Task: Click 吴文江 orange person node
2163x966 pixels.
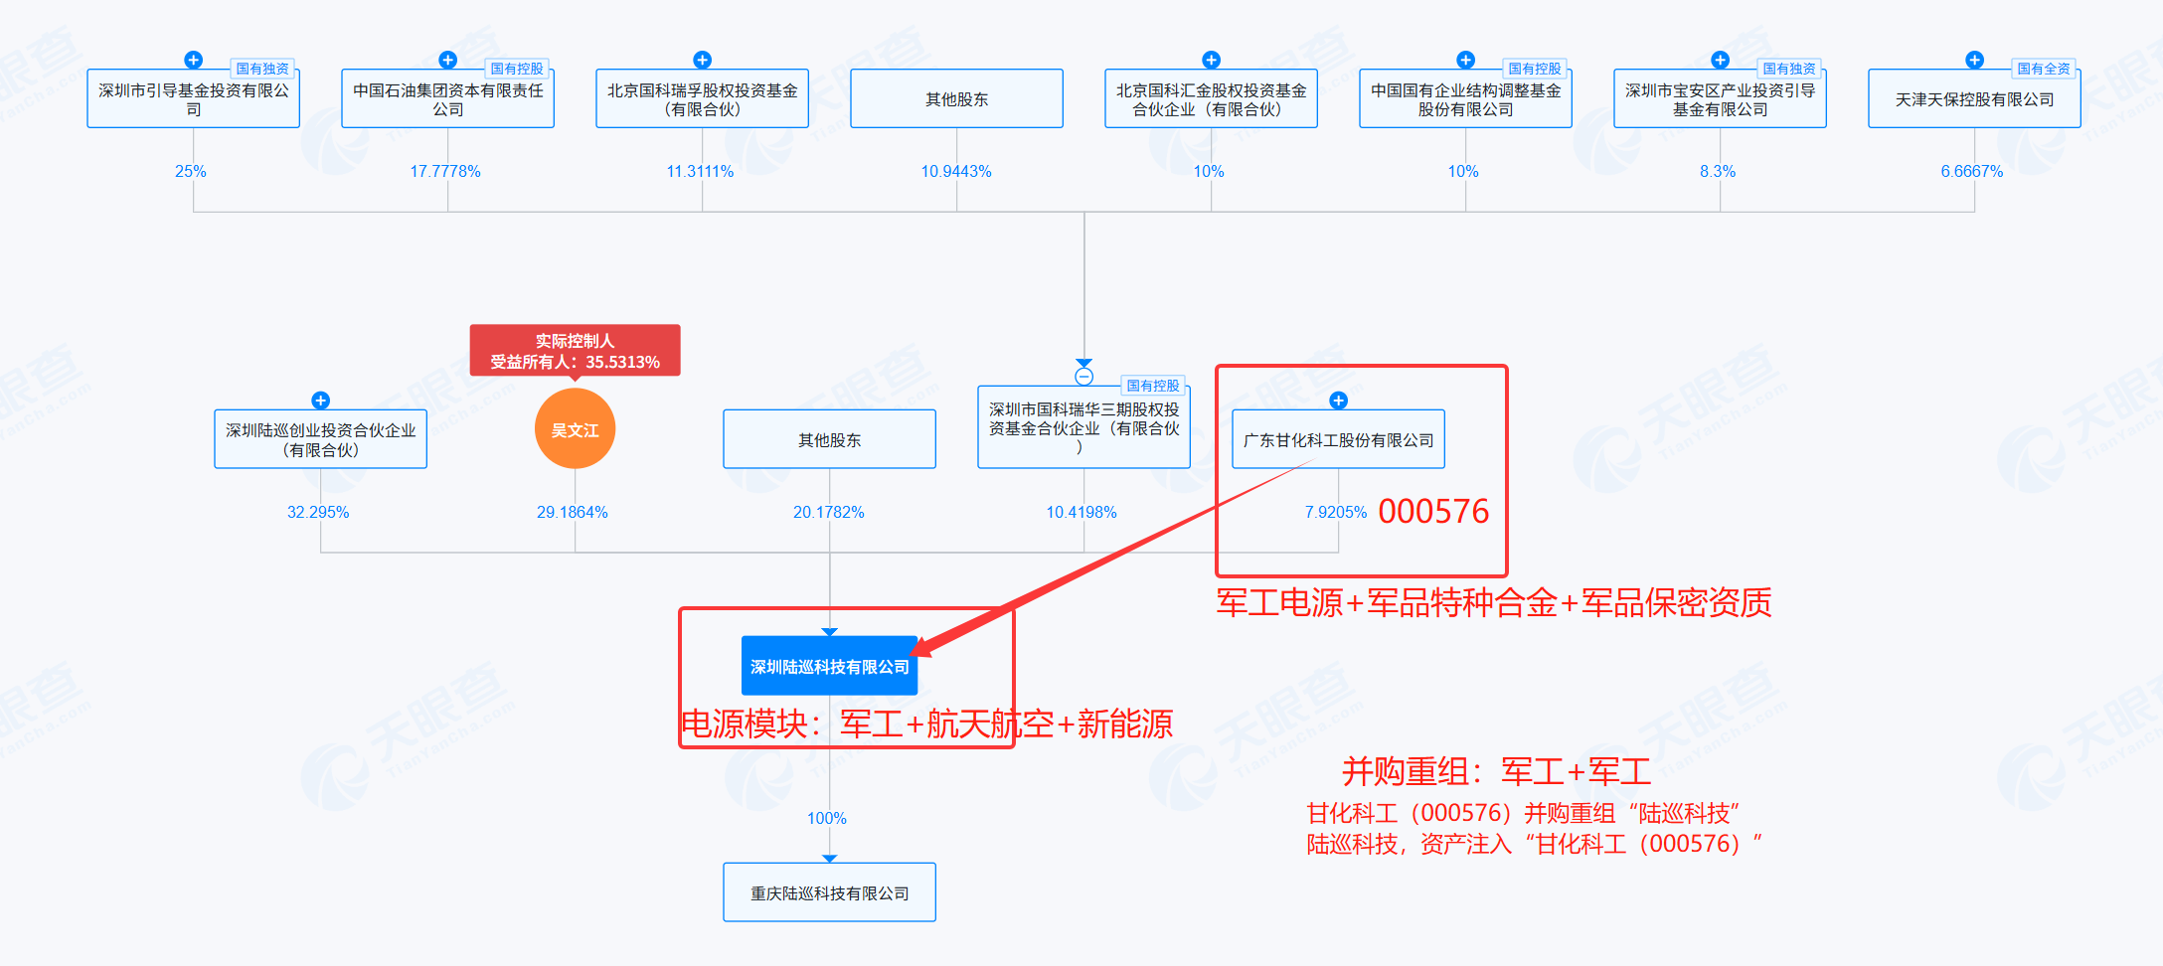Action: [x=576, y=429]
